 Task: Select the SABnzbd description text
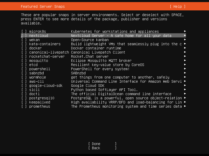coord(78,73)
